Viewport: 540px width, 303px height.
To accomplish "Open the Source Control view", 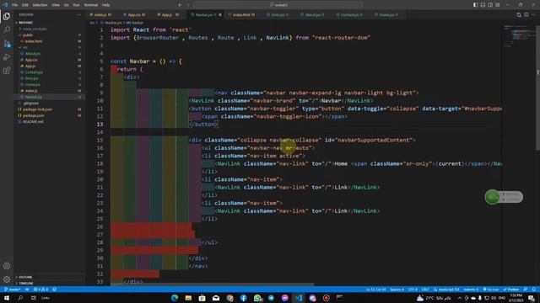I will point(7,44).
